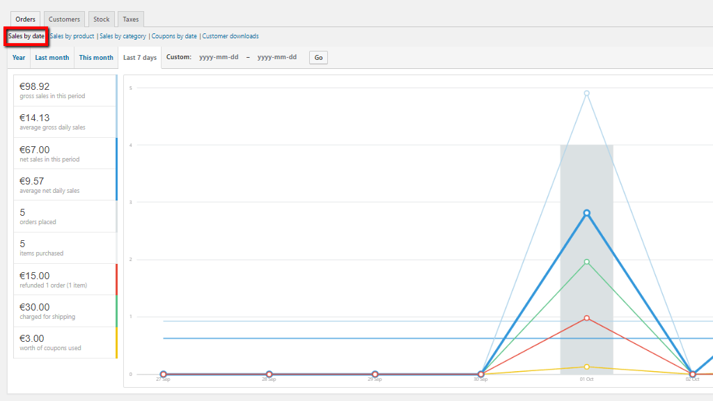The height and width of the screenshot is (401, 713).
Task: Select the Orders tab
Action: (25, 19)
